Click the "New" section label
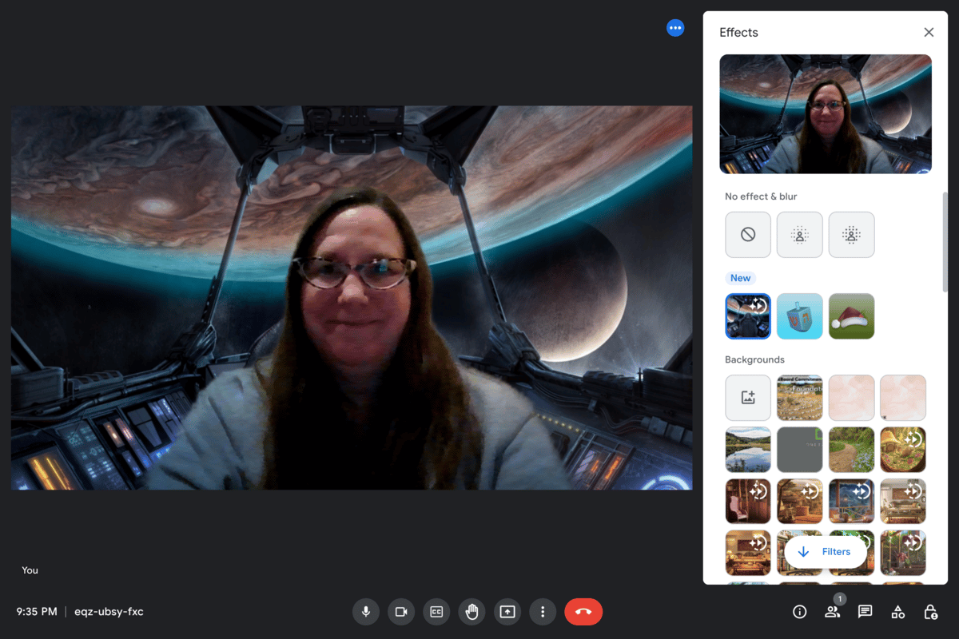This screenshot has width=959, height=639. pyautogui.click(x=741, y=278)
